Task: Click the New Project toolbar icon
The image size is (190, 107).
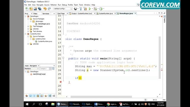Action: click(x=31, y=9)
